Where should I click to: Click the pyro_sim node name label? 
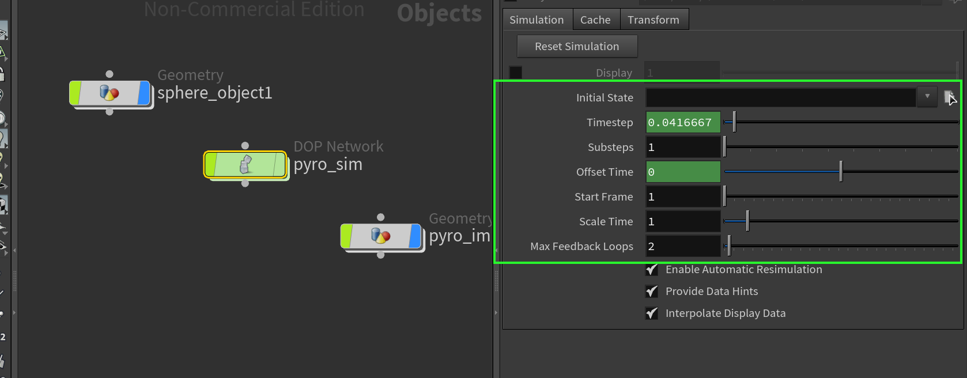(328, 165)
